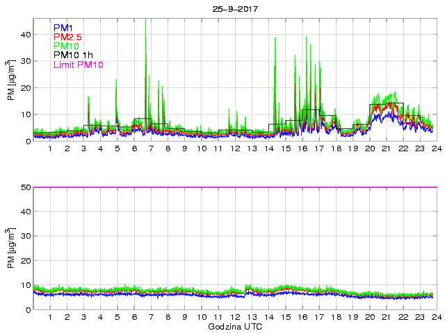Click the Godzina UTC axis label
The height and width of the screenshot is (333, 445).
click(234, 325)
